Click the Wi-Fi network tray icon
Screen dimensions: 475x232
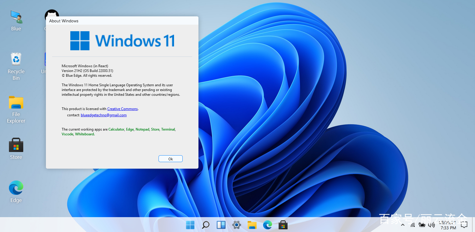click(x=413, y=225)
